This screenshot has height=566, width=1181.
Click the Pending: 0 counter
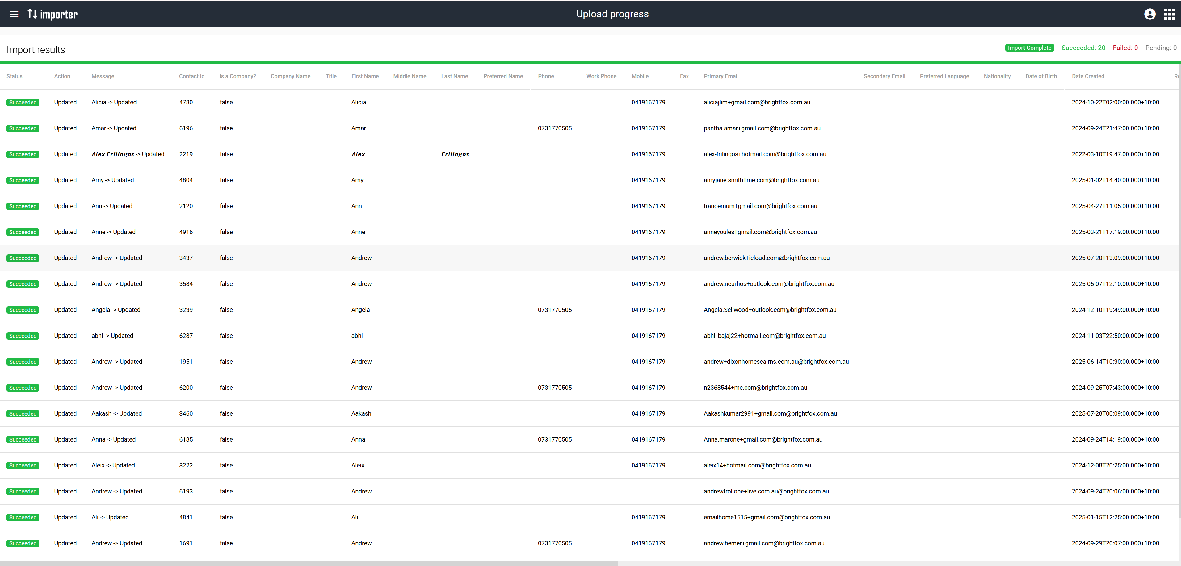coord(1161,48)
